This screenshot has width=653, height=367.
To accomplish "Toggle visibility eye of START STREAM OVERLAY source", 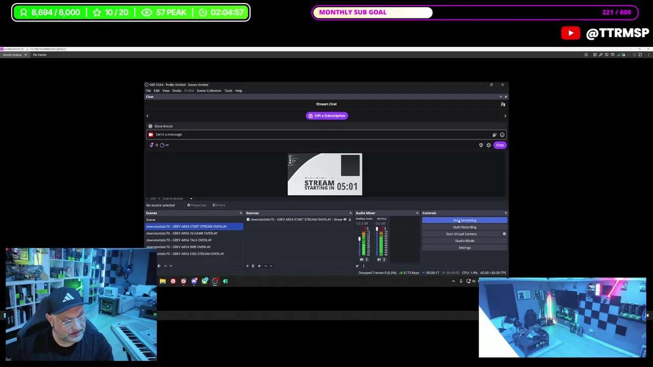I will point(344,220).
